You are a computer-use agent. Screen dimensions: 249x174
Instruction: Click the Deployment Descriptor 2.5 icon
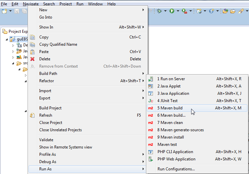(19, 45)
